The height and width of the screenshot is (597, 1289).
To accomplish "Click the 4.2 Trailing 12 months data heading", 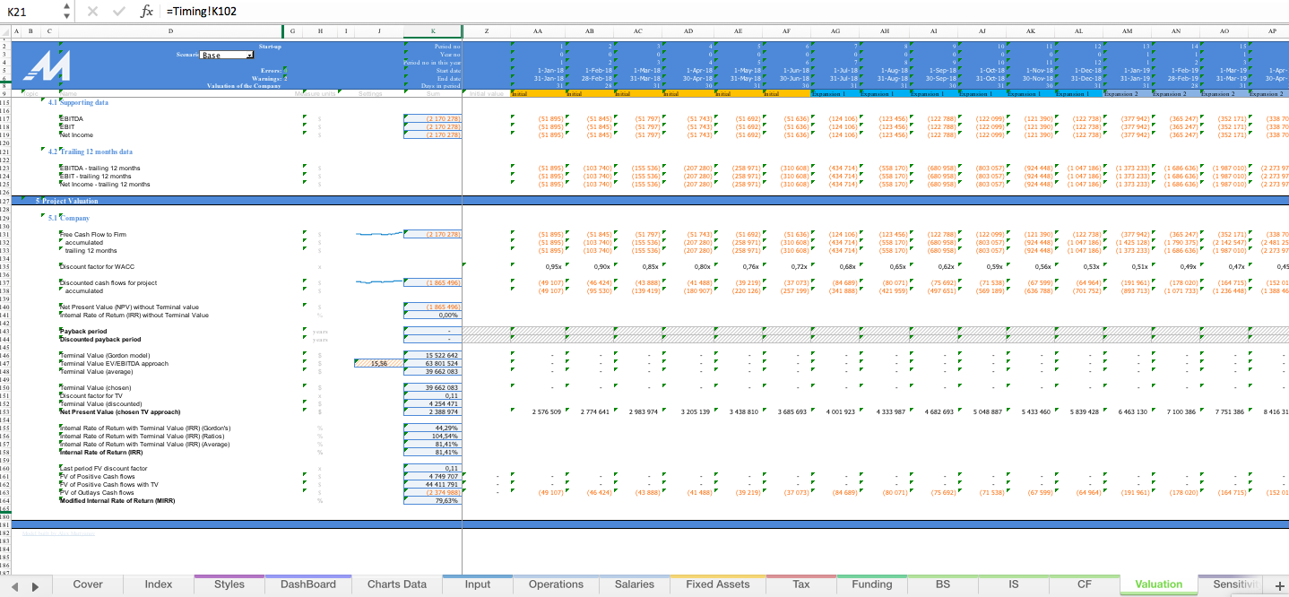I will coord(91,151).
